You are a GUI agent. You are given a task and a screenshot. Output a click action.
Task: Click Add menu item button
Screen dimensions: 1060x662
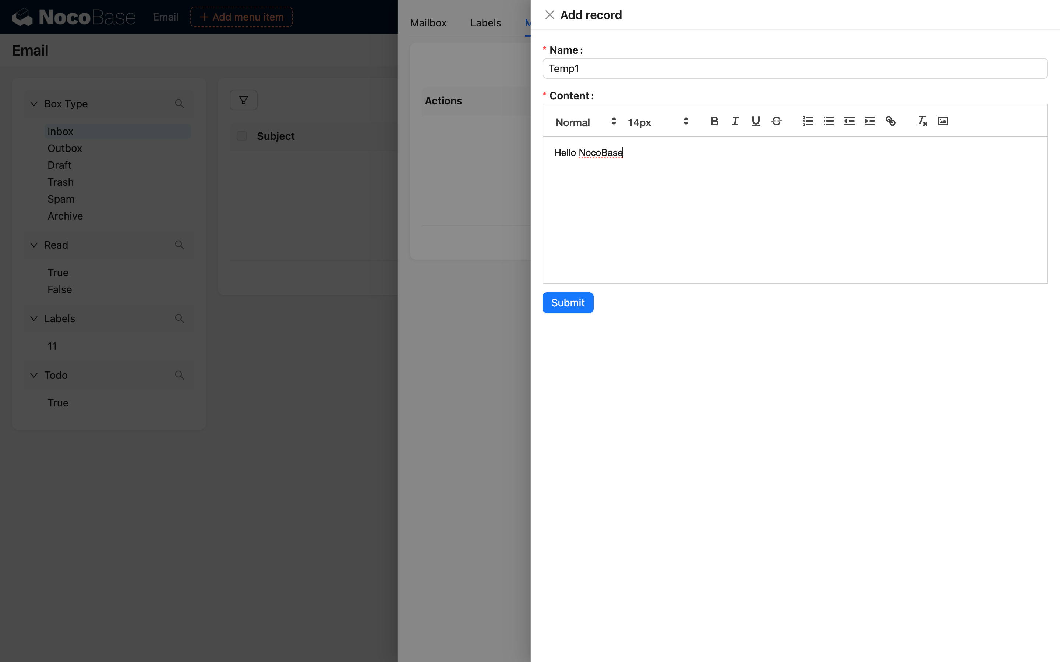(x=241, y=17)
